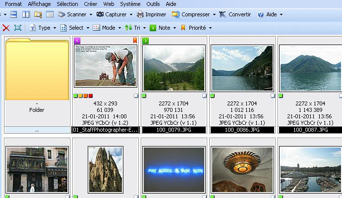The height and width of the screenshot is (198, 342).
Task: Toggle the fullscreen view icon
Action: 18,28
